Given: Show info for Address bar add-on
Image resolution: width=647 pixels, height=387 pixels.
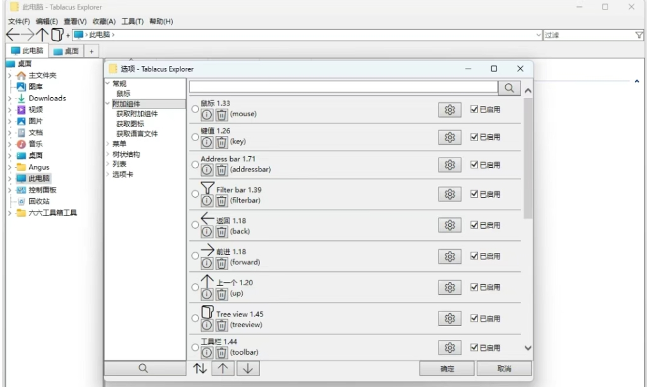Looking at the screenshot, I should (207, 170).
